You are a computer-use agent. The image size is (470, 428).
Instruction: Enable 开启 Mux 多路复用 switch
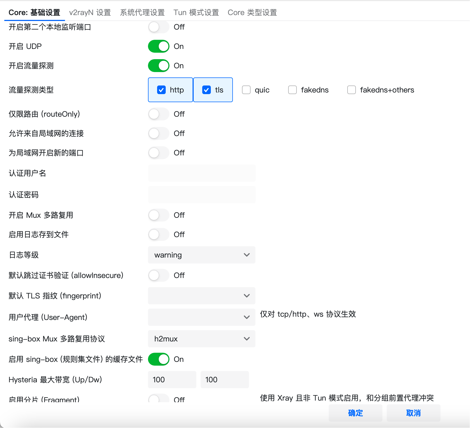159,215
